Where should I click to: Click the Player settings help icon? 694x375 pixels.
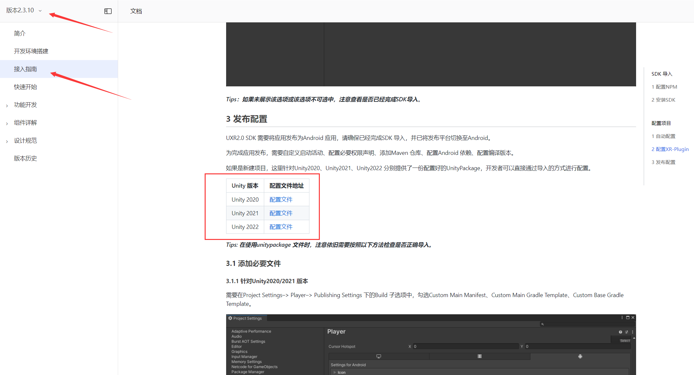(620, 332)
